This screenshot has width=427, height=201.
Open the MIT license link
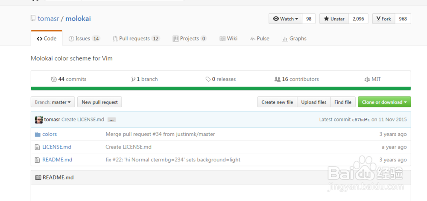(372, 79)
